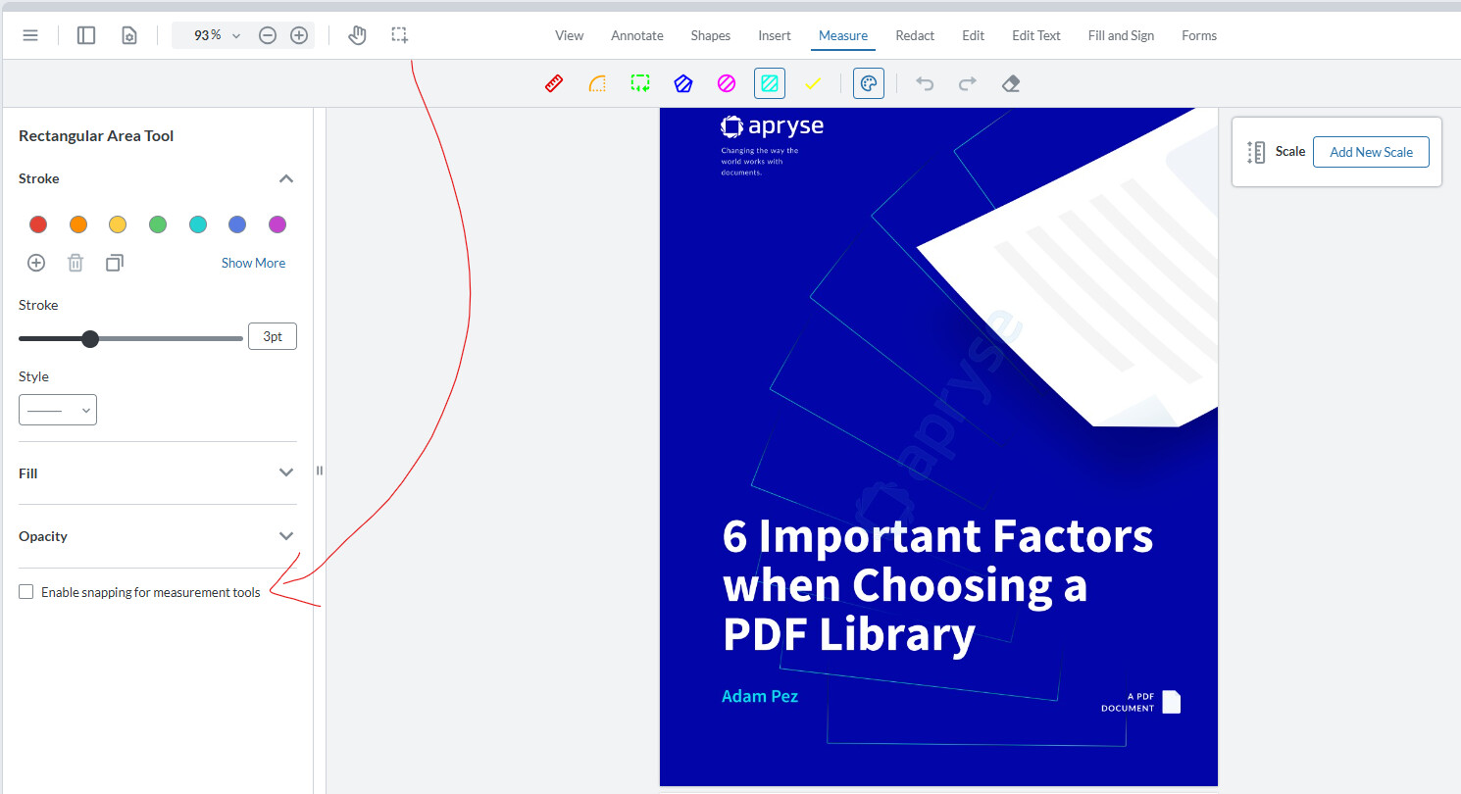Screen dimensions: 1461x794
Task: Enable snapping for measurement tools checkbox
Action: tap(26, 592)
